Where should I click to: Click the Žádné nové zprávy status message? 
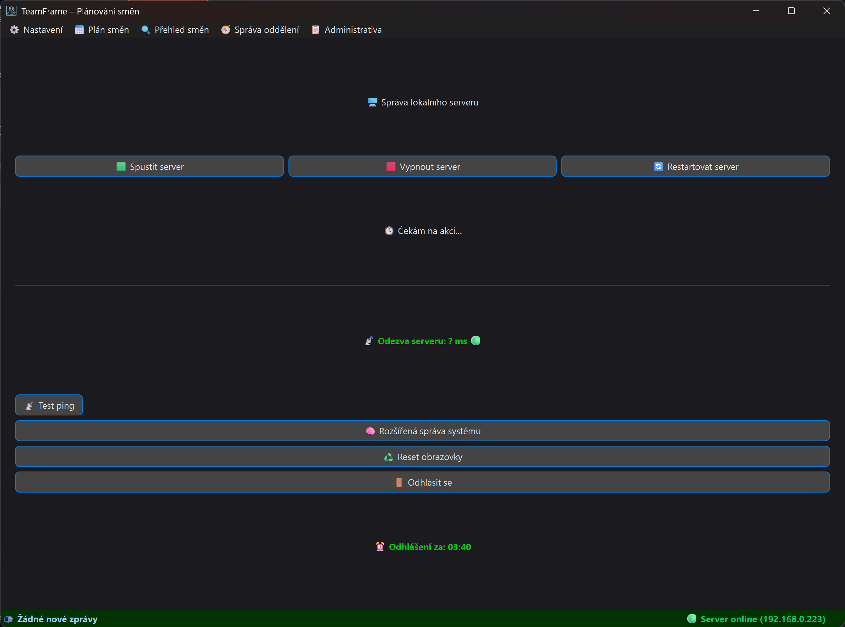pyautogui.click(x=57, y=619)
